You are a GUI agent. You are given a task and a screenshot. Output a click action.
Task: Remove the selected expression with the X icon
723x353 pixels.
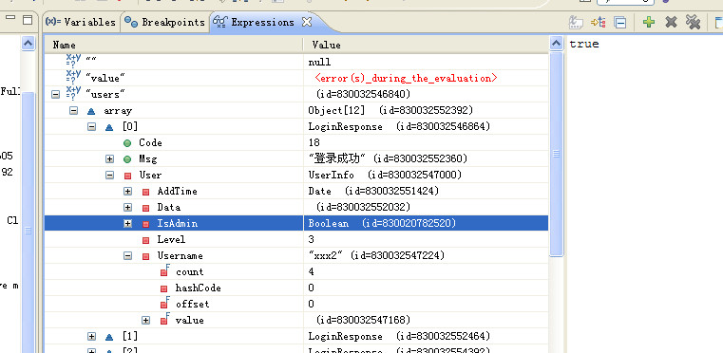[x=671, y=22]
